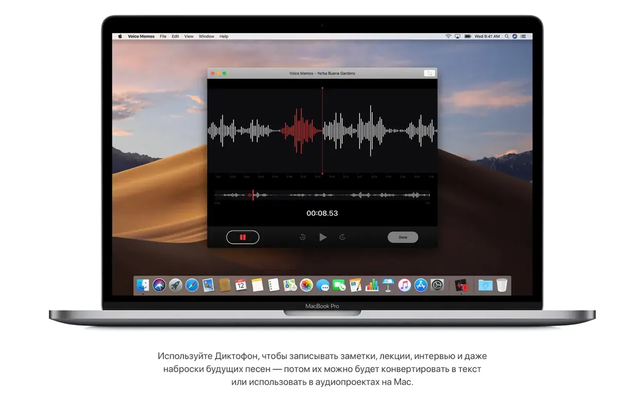The height and width of the screenshot is (401, 644).
Task: Click the play triangle in Voice Memos
Action: pos(323,237)
